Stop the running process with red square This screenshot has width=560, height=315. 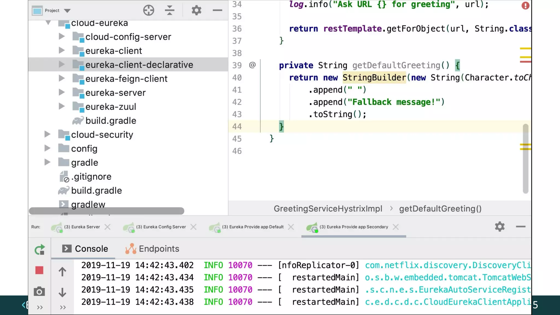pos(39,270)
